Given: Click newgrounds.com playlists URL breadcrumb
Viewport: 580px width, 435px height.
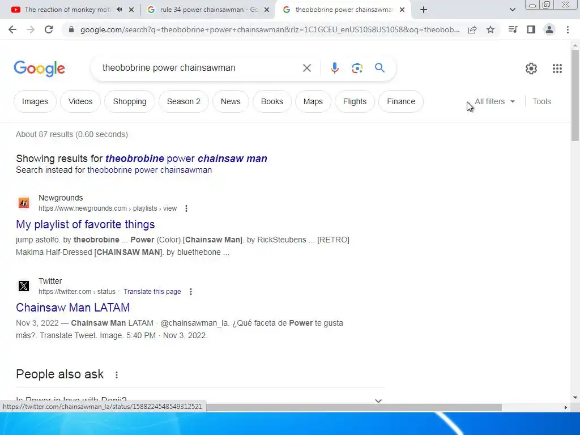Looking at the screenshot, I should point(108,208).
